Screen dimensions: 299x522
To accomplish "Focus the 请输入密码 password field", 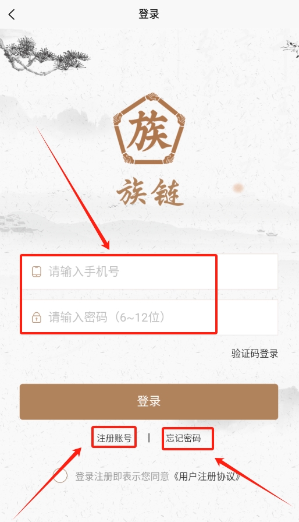I will [x=149, y=318].
